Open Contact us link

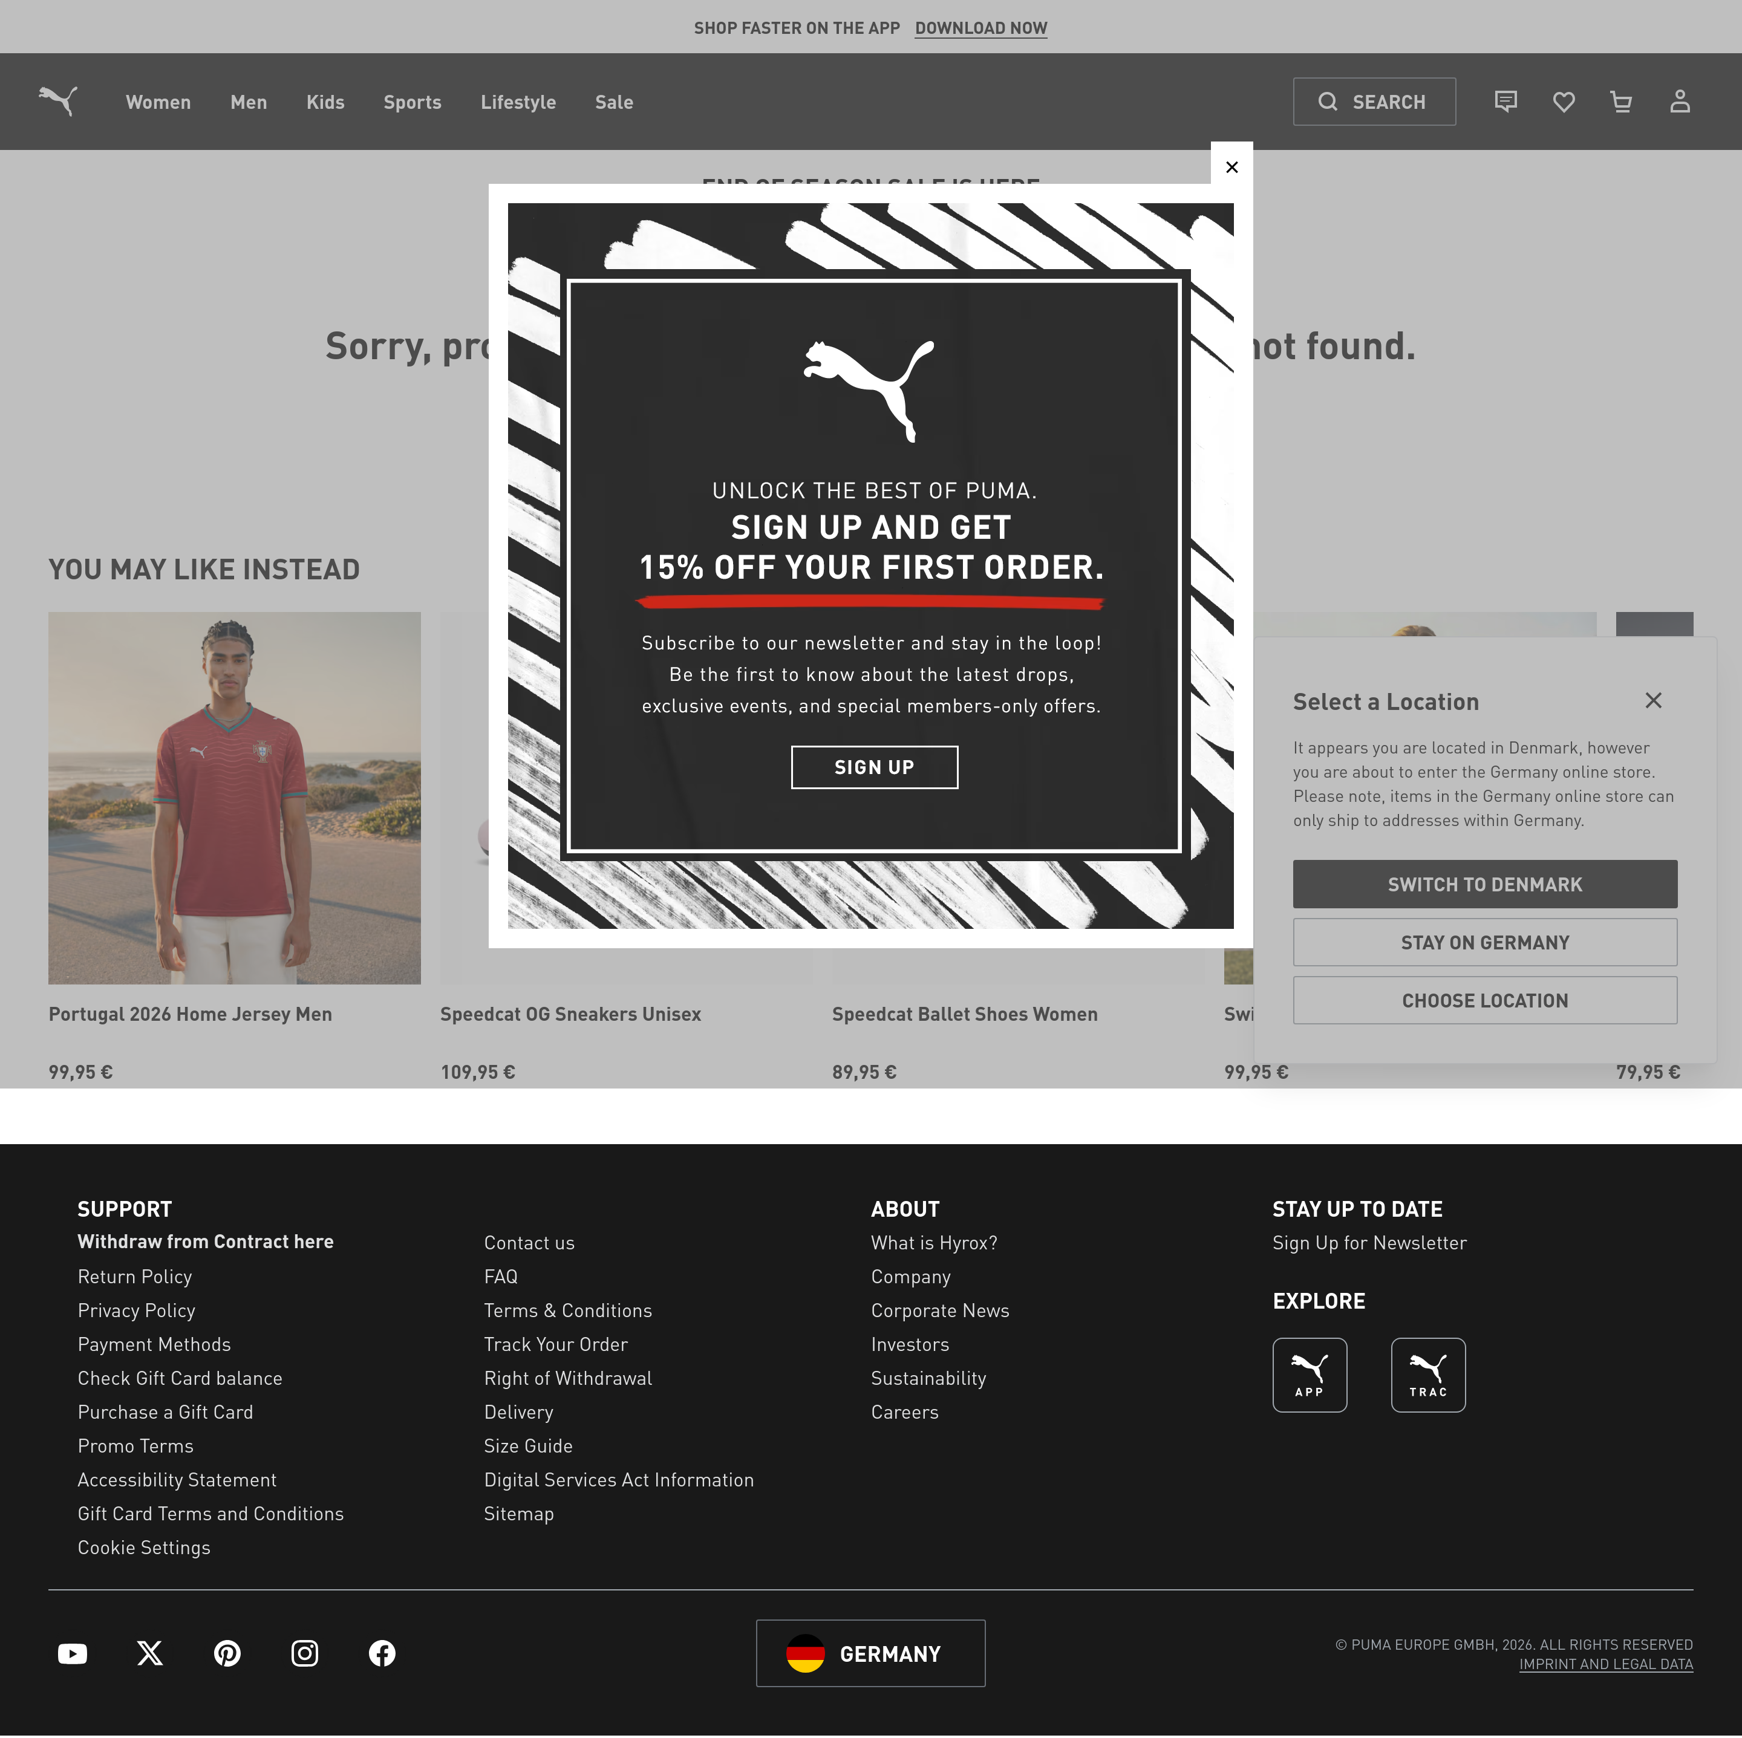tap(529, 1243)
